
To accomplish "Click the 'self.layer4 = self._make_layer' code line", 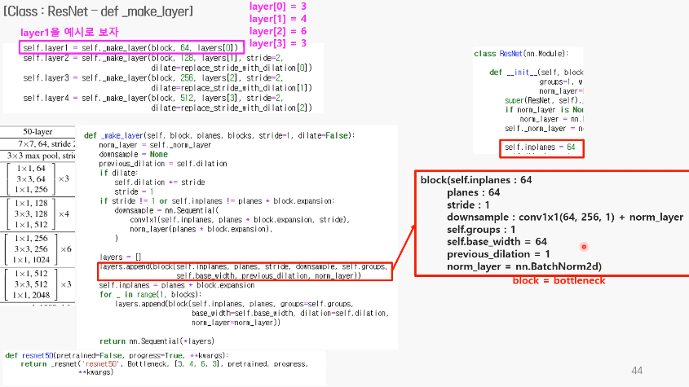I will 153,98.
